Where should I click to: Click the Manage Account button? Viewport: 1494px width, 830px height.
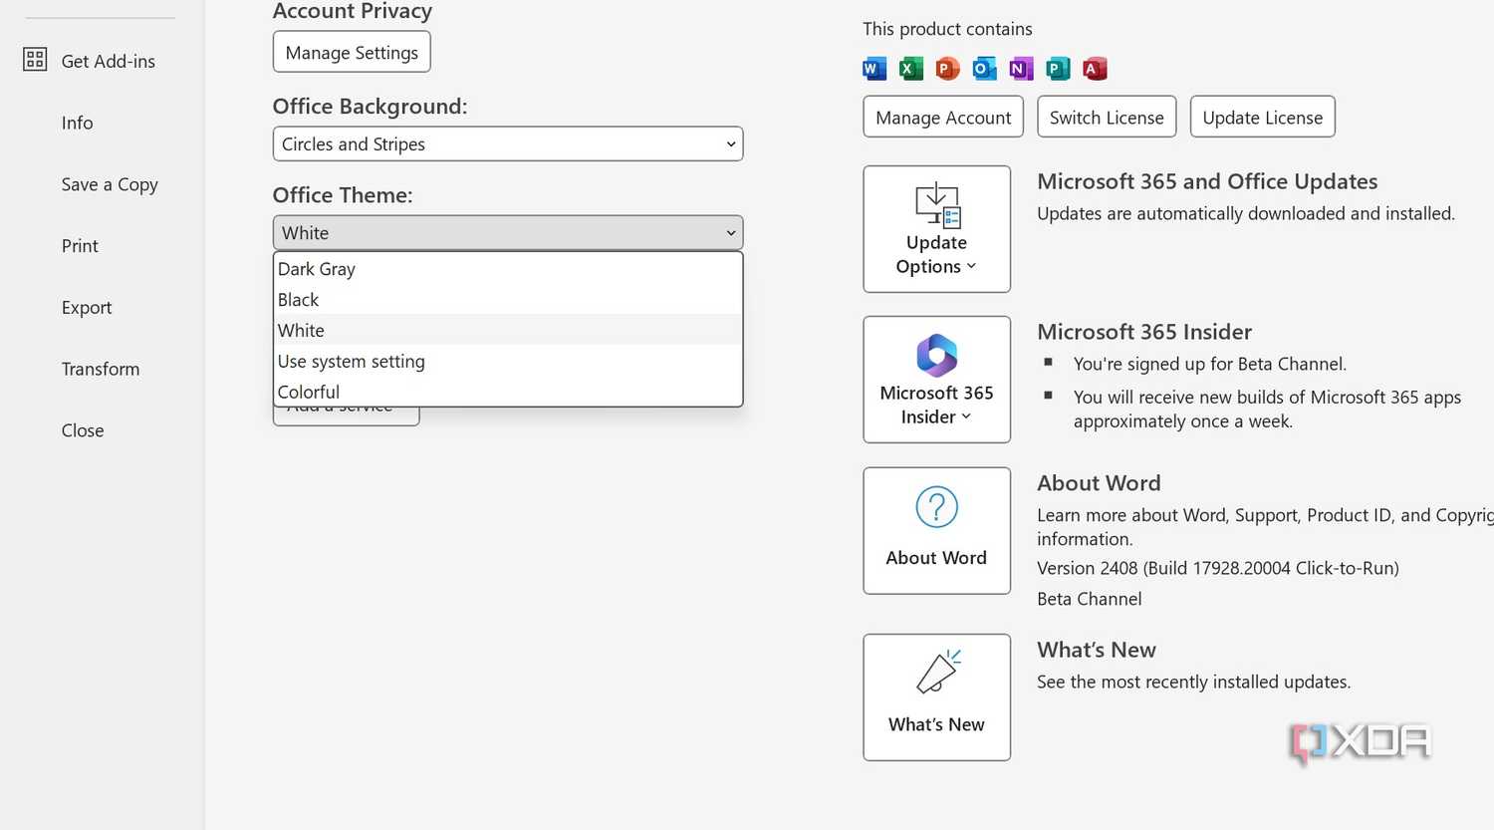click(943, 117)
